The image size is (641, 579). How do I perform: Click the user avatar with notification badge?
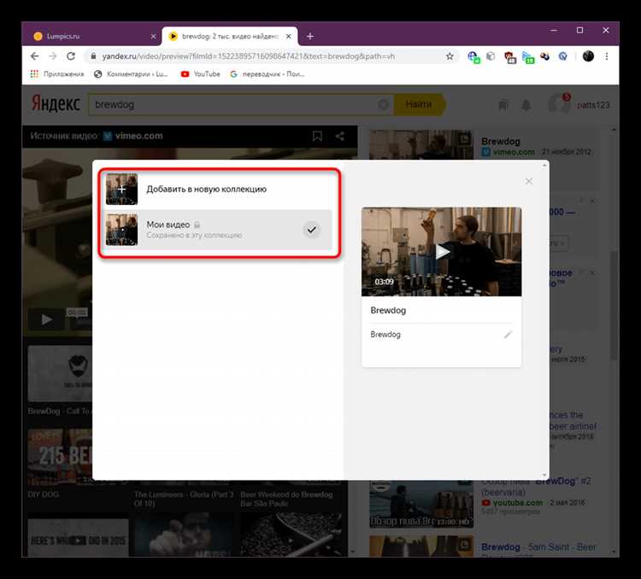[x=559, y=103]
